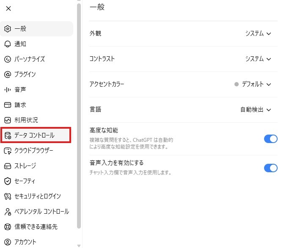Screen dimensions: 281x248
Task: Click the sidebar scroll down arrow
Action: [x=79, y=245]
